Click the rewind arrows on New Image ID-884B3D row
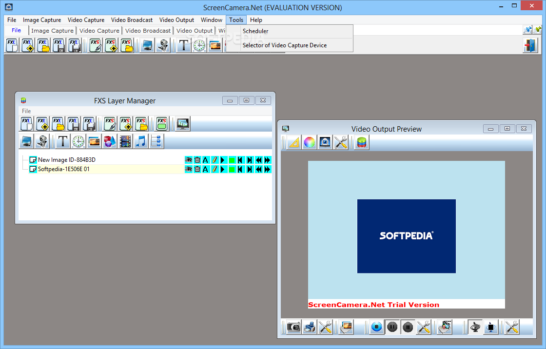 (258, 160)
